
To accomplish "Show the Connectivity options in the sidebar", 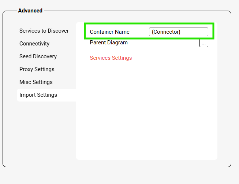I will pyautogui.click(x=34, y=44).
